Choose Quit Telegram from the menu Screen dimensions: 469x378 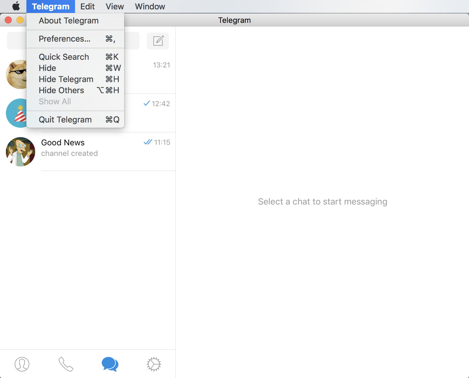pyautogui.click(x=75, y=120)
